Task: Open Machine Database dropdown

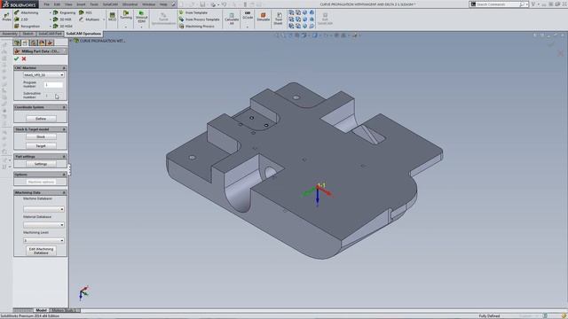Action: (43, 209)
